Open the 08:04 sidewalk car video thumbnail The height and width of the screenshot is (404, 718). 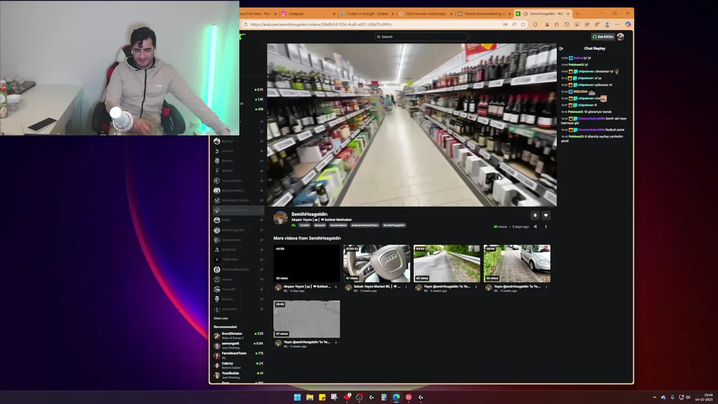coord(517,263)
